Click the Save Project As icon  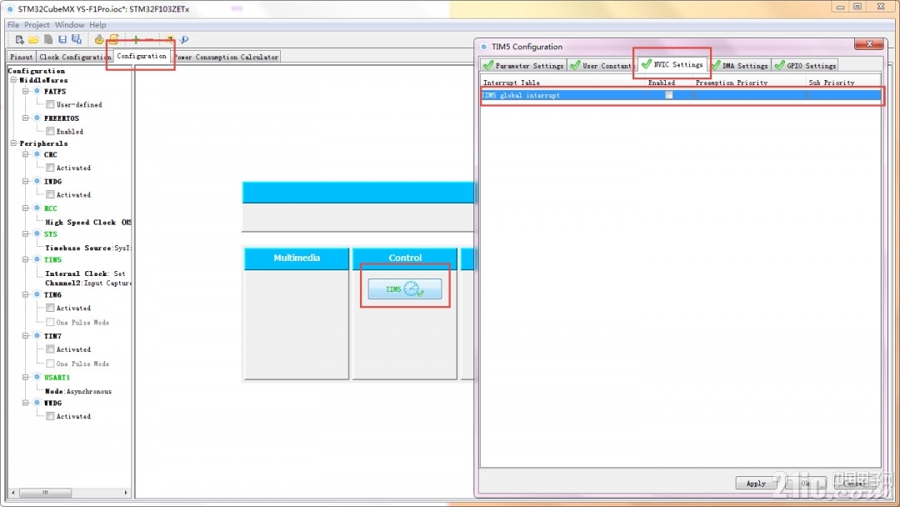77,40
